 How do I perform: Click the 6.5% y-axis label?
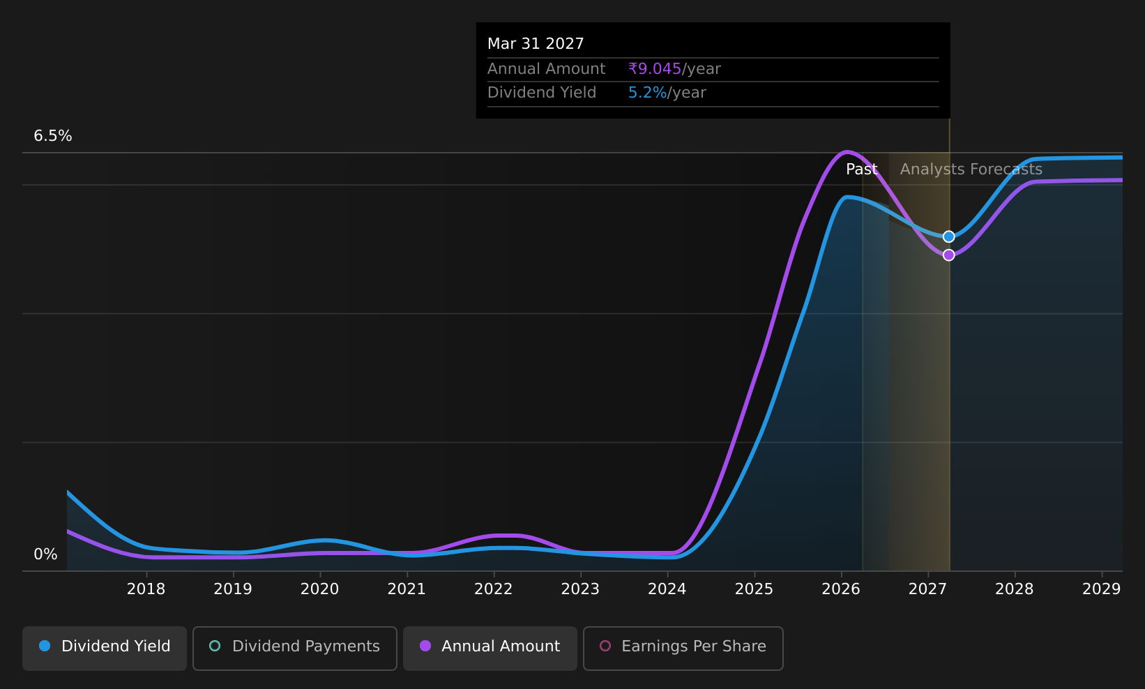pos(53,136)
